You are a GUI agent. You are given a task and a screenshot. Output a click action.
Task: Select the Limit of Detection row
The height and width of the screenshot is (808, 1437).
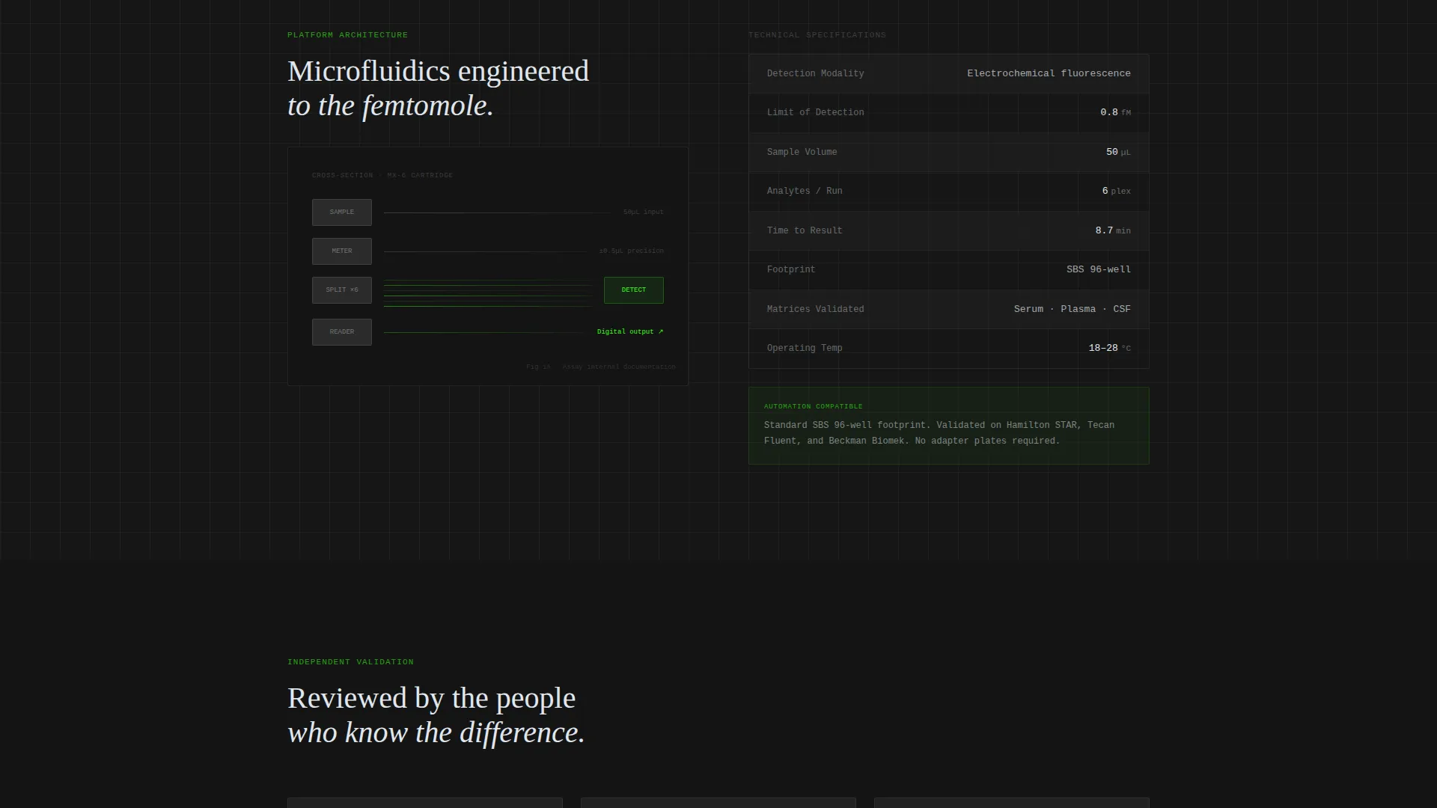[948, 113]
